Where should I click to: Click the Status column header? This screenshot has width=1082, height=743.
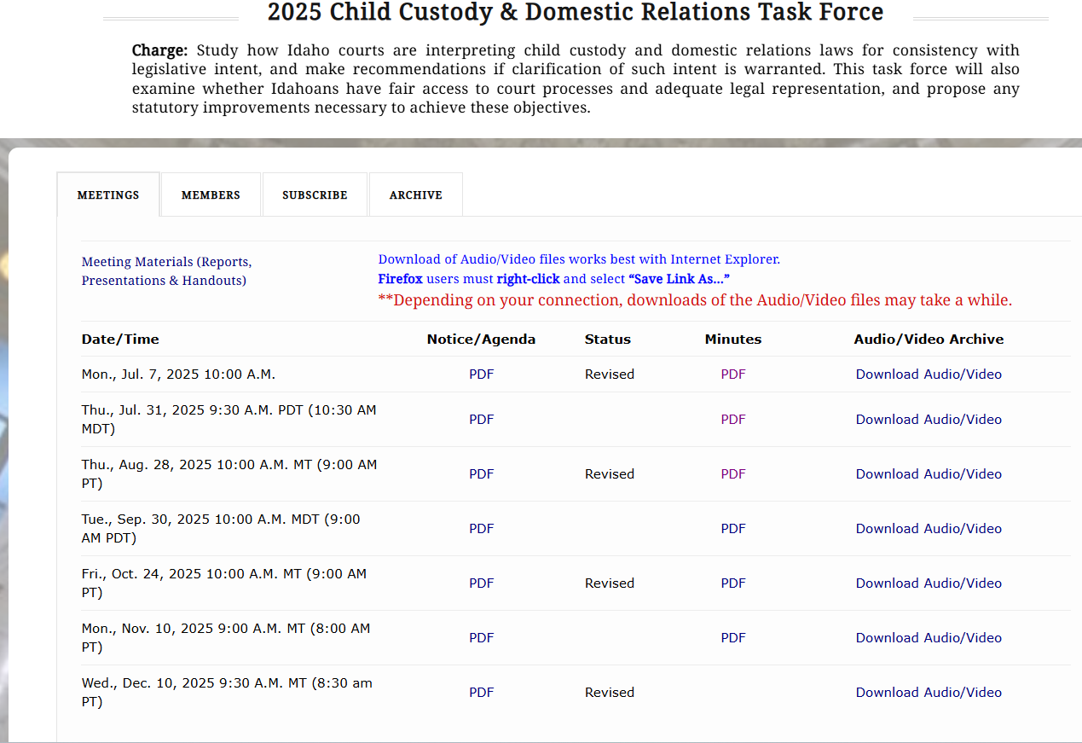point(608,340)
